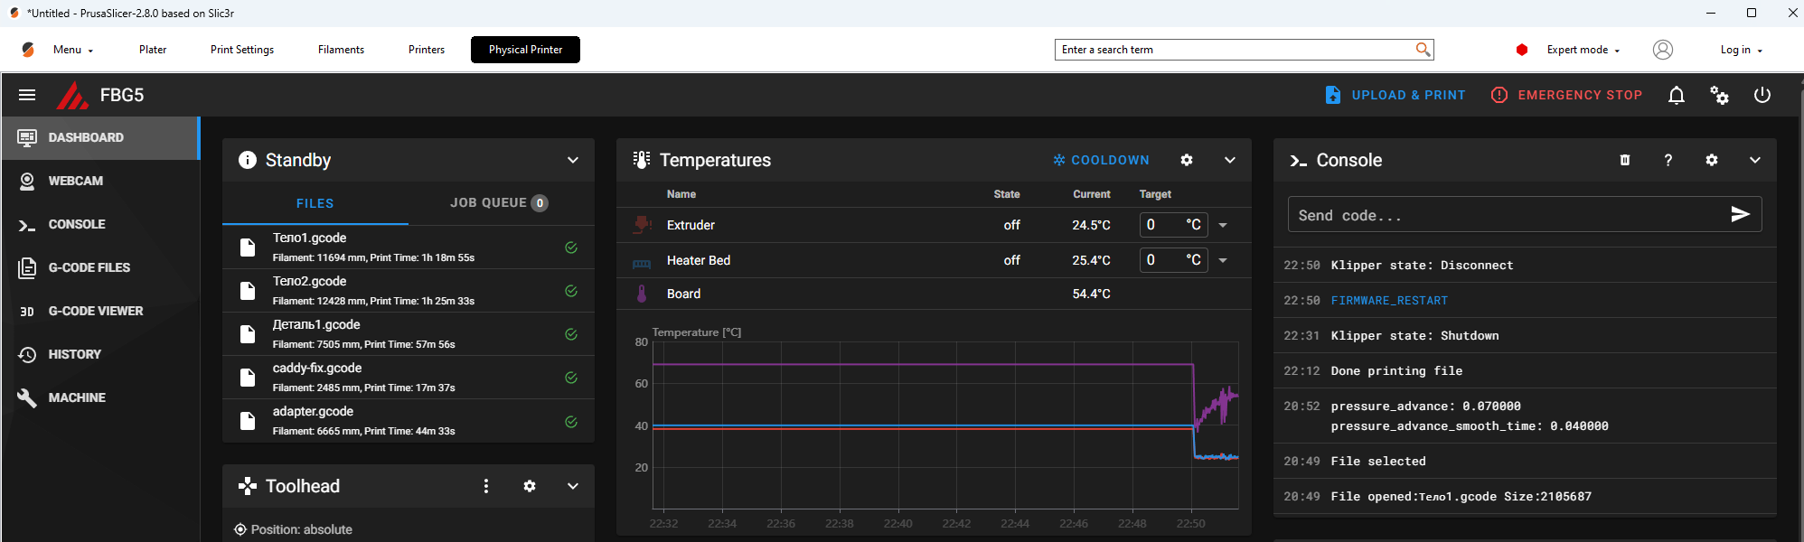Toggle the hamburger sidebar menu

(27, 95)
